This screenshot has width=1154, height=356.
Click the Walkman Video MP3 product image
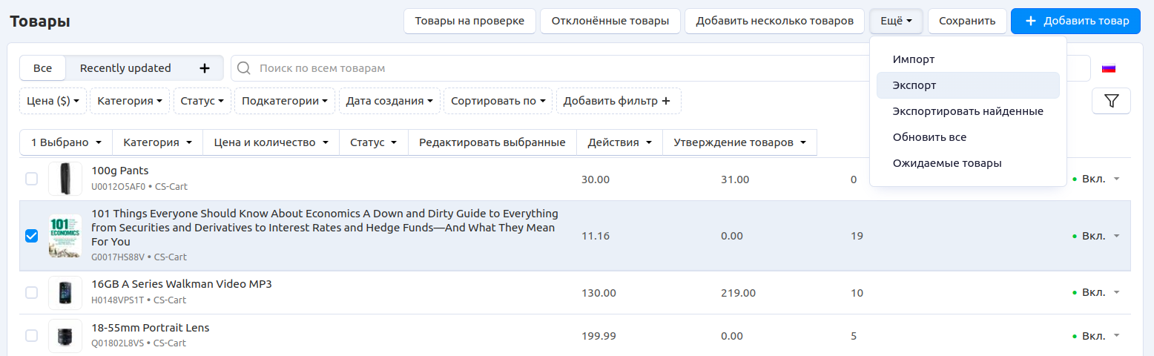coord(65,293)
